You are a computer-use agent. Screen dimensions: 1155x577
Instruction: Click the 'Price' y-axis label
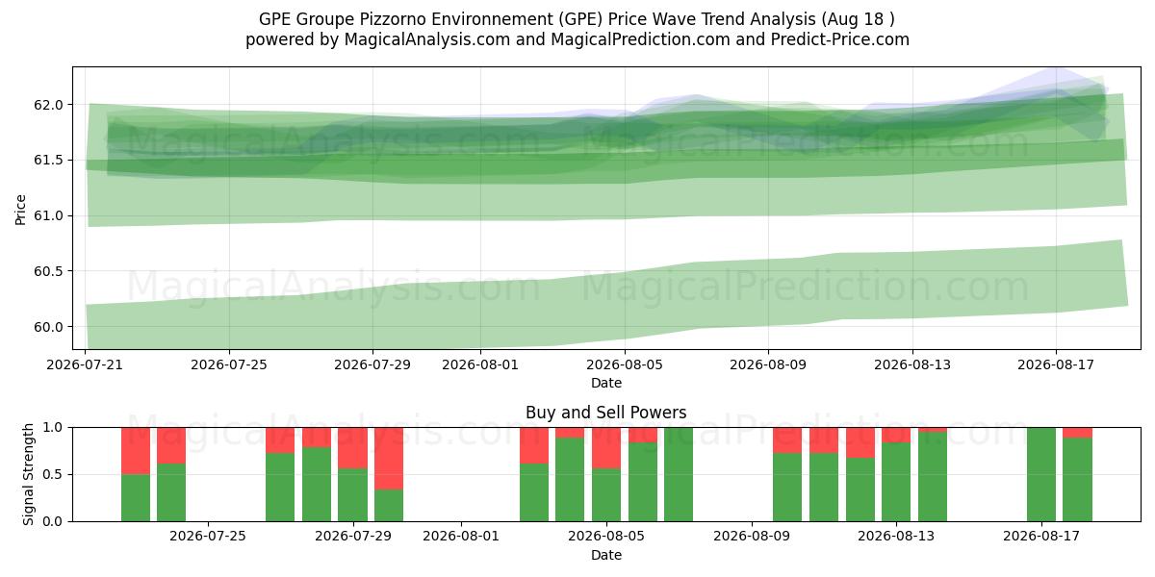[x=21, y=208]
